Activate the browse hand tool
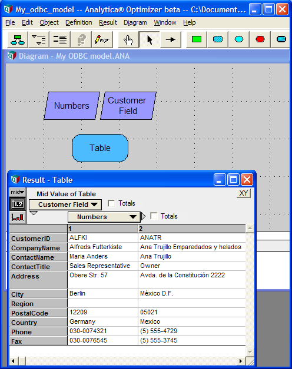292x369 pixels. click(128, 39)
